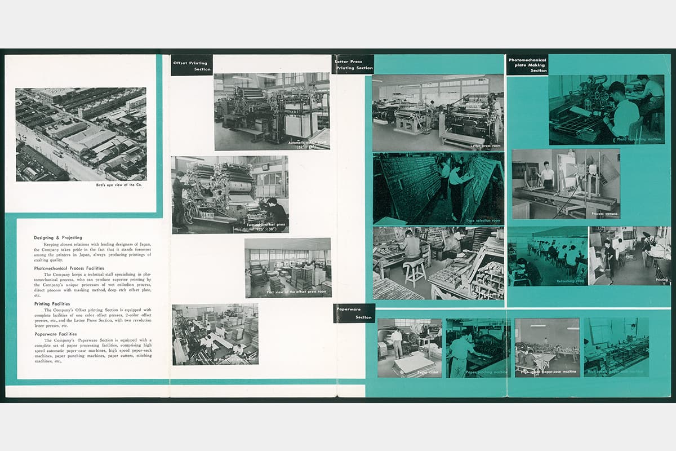Click the 'Offset Printing Section' black label

coord(192,65)
